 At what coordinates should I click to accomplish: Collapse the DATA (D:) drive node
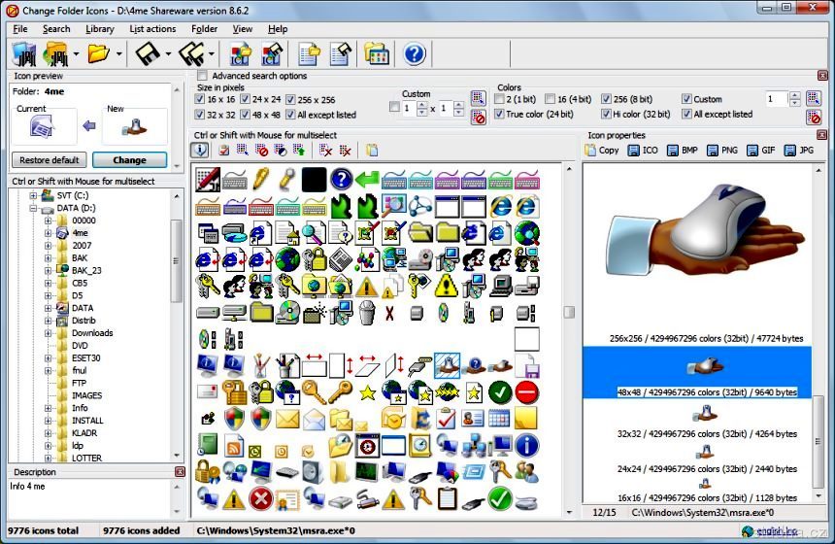tap(33, 208)
